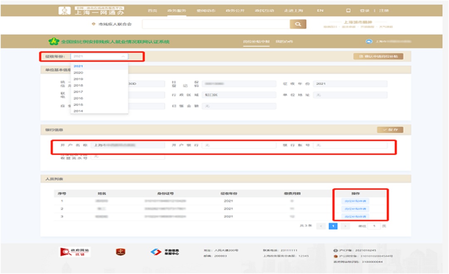Click the green disability certification system logo
Viewport: 449px width, 274px height.
click(x=54, y=42)
